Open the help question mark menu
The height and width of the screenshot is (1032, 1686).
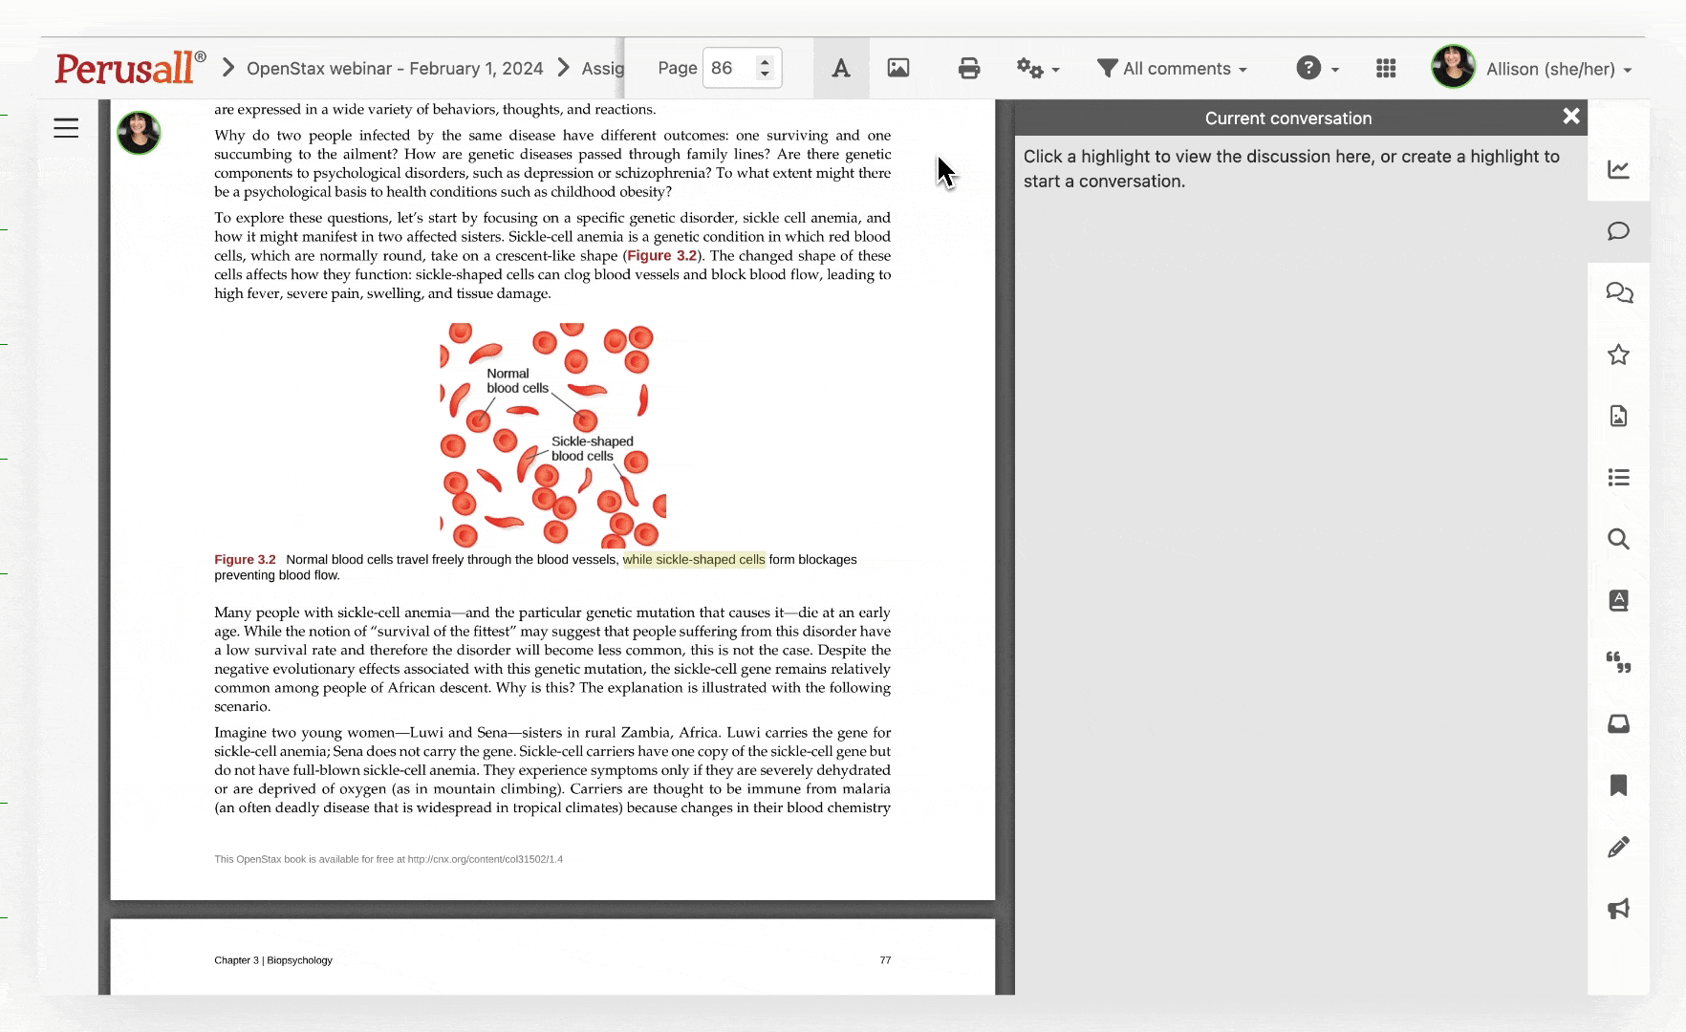point(1317,69)
